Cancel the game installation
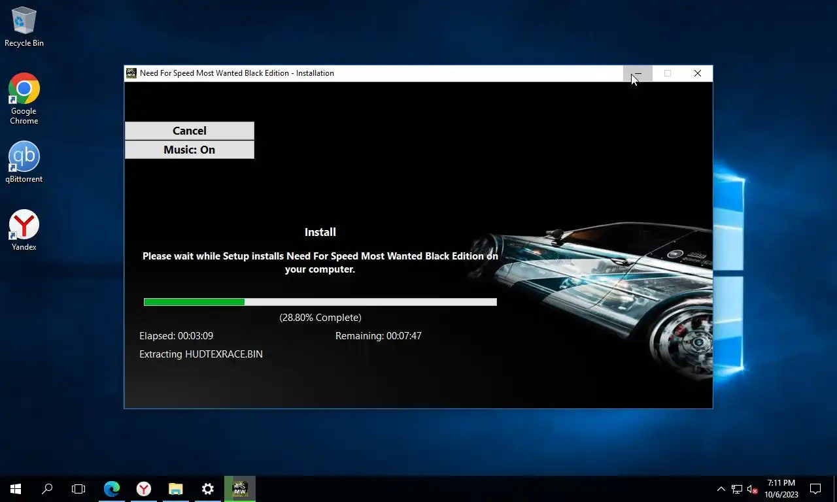Viewport: 837px width, 502px height. pyautogui.click(x=189, y=131)
